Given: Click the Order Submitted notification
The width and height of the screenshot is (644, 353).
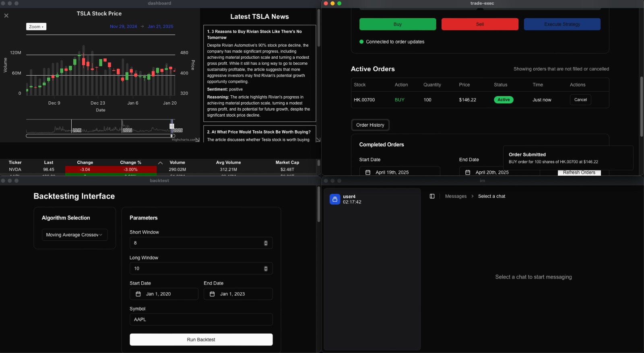Looking at the screenshot, I should coord(568,158).
